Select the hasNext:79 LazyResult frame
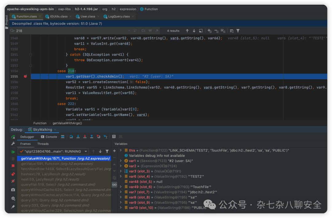Screen dimensions: 332x218 (x=64, y=174)
